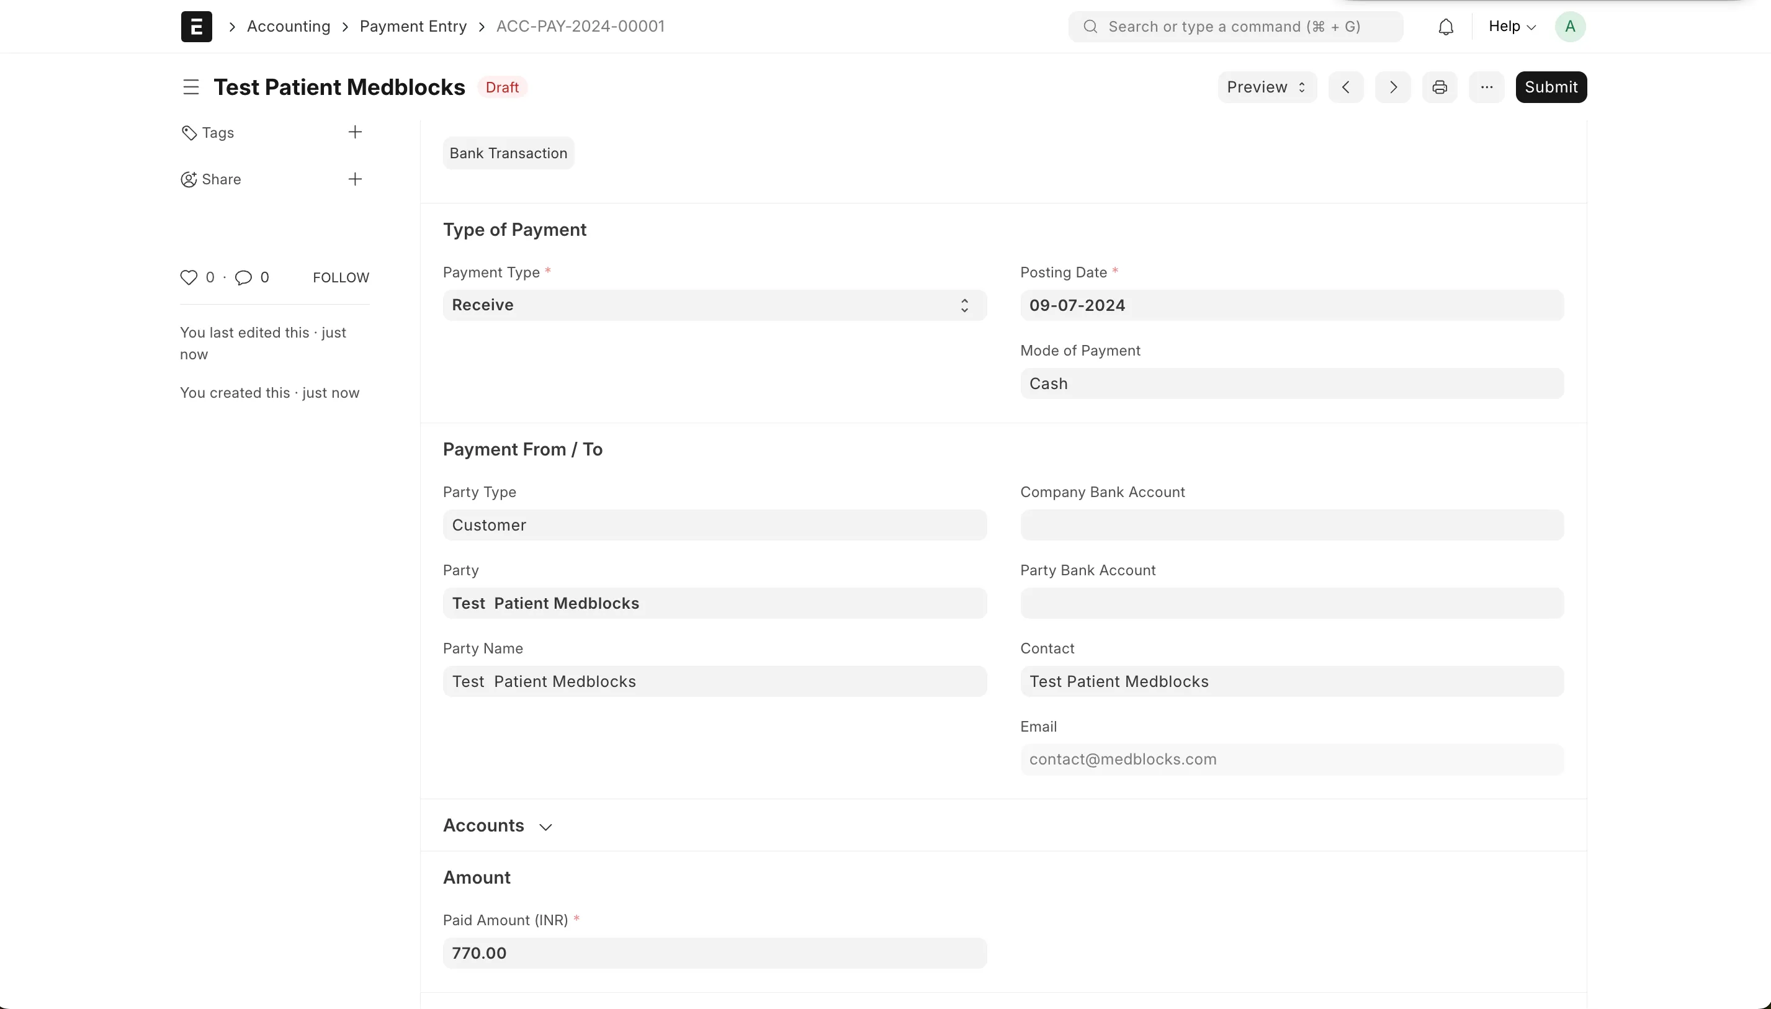Add a tag with the plus icon

pos(355,132)
